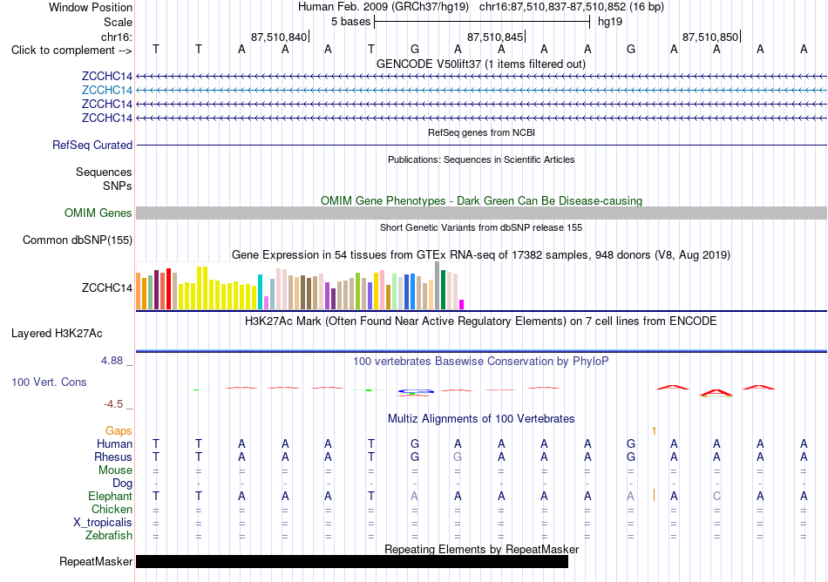Click the ZCCHC14 label beside the GTEx bar chart
Viewport: 828px width, 582px height.
tap(106, 288)
